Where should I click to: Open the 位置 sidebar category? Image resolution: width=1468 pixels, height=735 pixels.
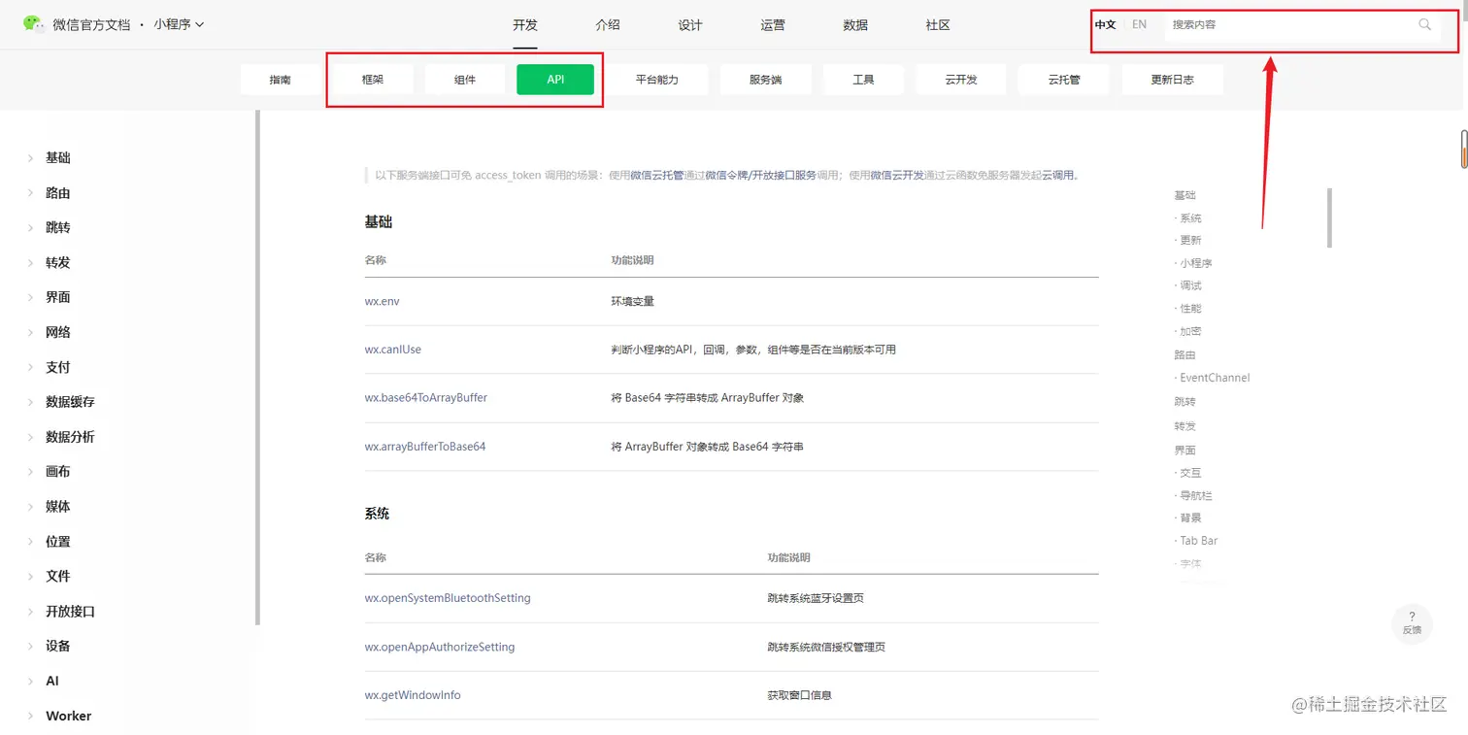click(58, 542)
